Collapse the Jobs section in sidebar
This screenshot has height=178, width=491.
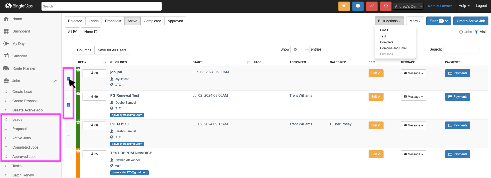click(x=55, y=81)
